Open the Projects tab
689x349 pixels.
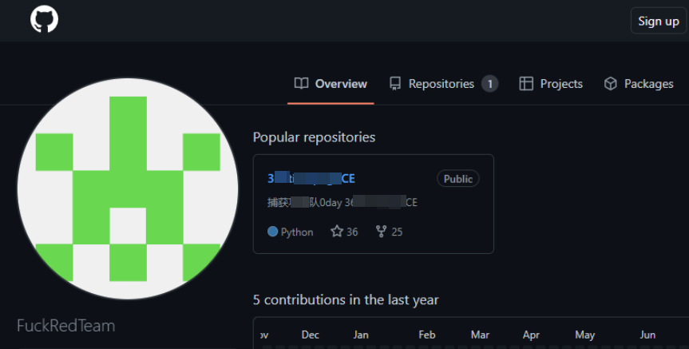pos(551,84)
